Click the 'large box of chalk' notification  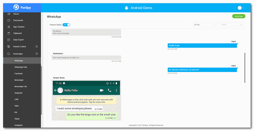point(86,58)
